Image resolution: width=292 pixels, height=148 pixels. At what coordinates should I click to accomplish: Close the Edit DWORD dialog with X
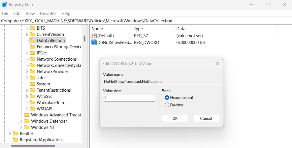tap(218, 63)
